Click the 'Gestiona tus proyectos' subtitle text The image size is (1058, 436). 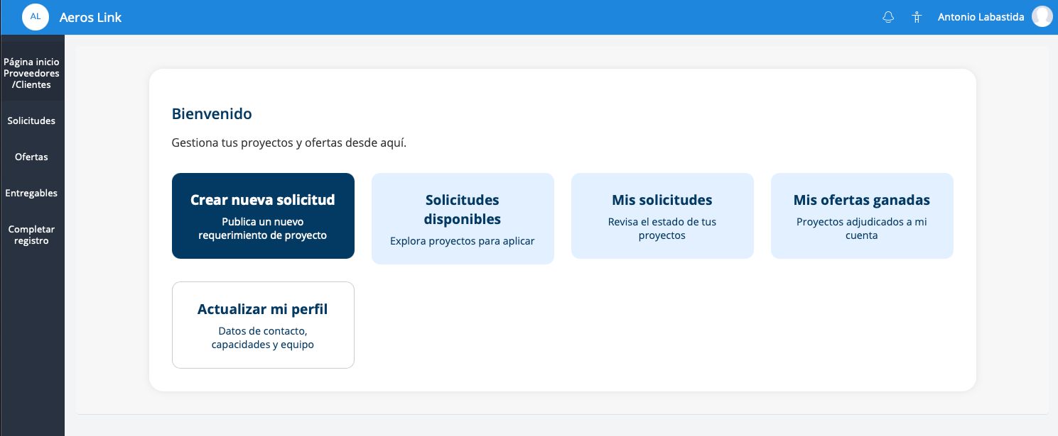[x=289, y=142]
